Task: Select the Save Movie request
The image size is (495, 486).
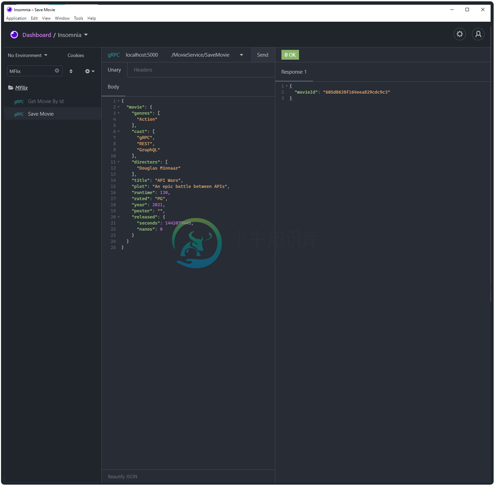Action: 53,114
